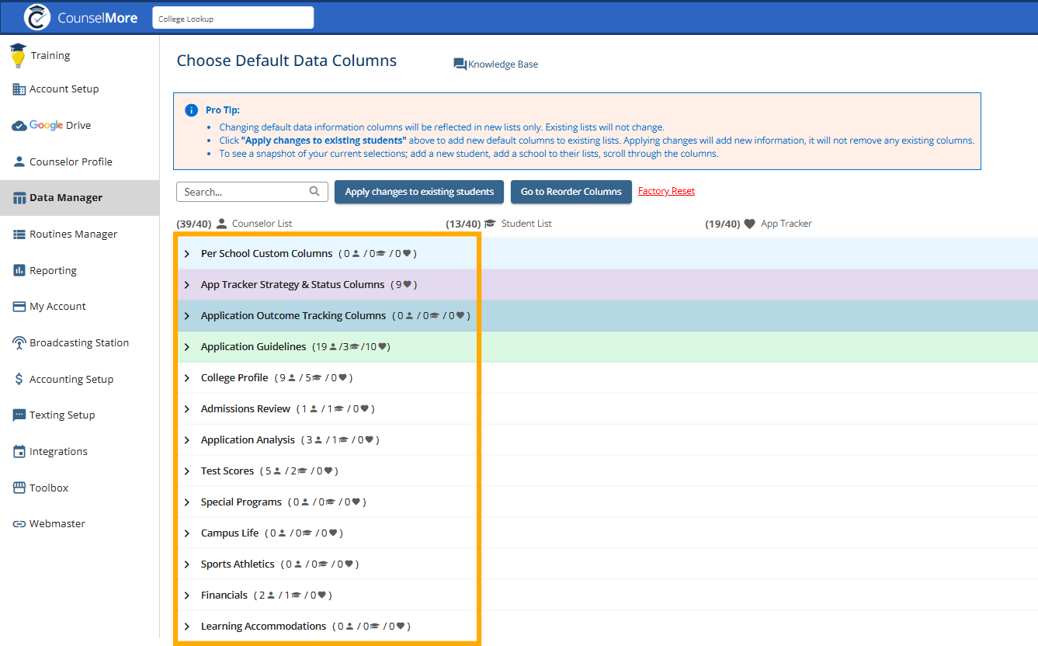This screenshot has width=1038, height=646.
Task: Click the Broadcasting Station antenna icon
Action: pos(19,343)
